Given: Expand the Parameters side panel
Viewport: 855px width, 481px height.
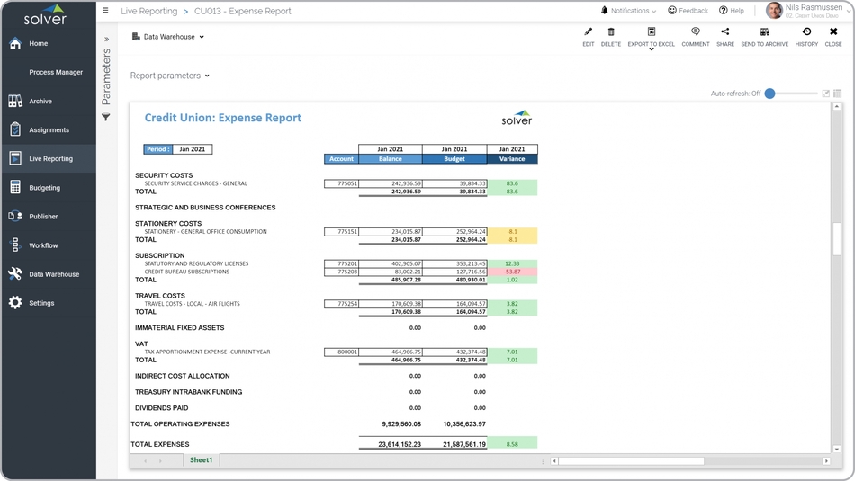Looking at the screenshot, I should [x=106, y=40].
